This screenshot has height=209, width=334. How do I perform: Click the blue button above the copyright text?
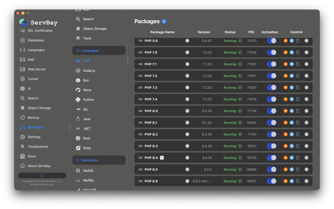(42, 176)
